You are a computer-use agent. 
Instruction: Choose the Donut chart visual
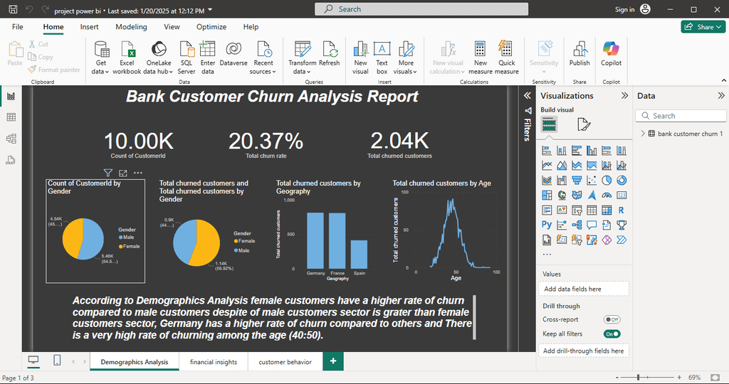[x=621, y=180]
